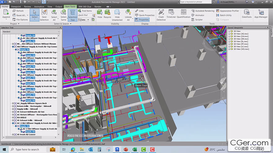The width and height of the screenshot is (273, 153).
Task: Open PowerPoint from the taskbar
Action: (x=126, y=149)
